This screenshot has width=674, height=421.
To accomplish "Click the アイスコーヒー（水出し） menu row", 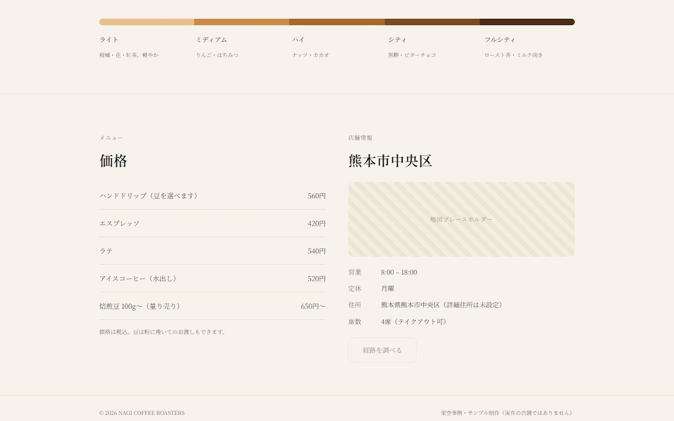I will pyautogui.click(x=213, y=279).
